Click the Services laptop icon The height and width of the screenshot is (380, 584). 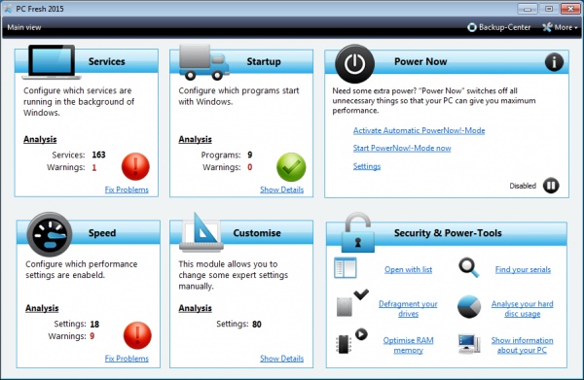(x=52, y=62)
